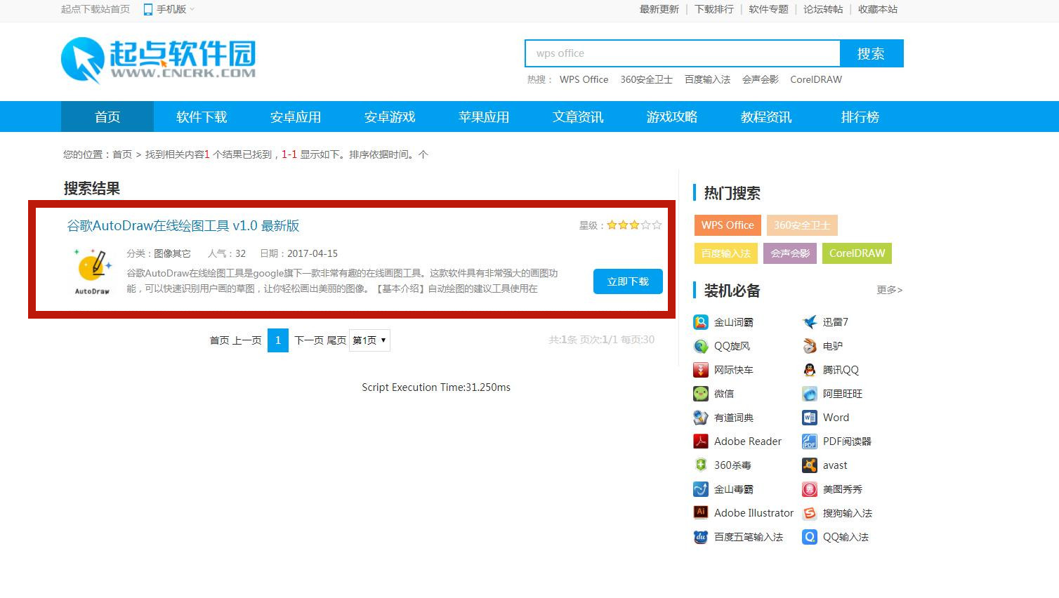Open the 软件下载 navigation tab
Screen dimensions: 1059x598
(201, 117)
